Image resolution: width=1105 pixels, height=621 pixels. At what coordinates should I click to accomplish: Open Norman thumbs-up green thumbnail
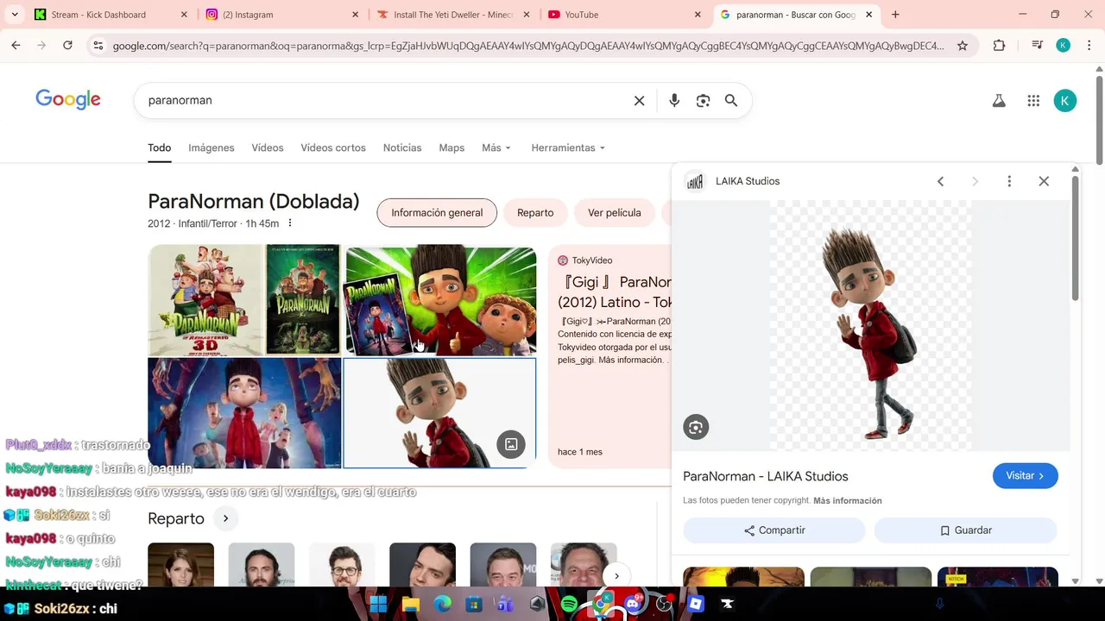[x=441, y=300]
